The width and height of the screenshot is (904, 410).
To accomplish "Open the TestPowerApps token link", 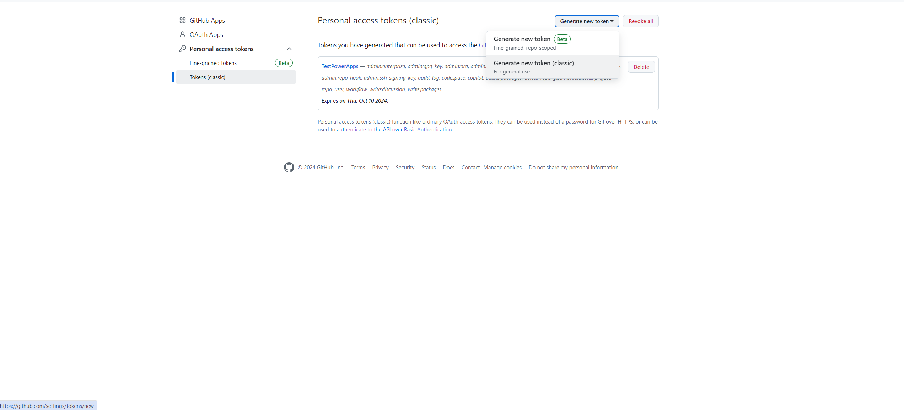I will (340, 66).
